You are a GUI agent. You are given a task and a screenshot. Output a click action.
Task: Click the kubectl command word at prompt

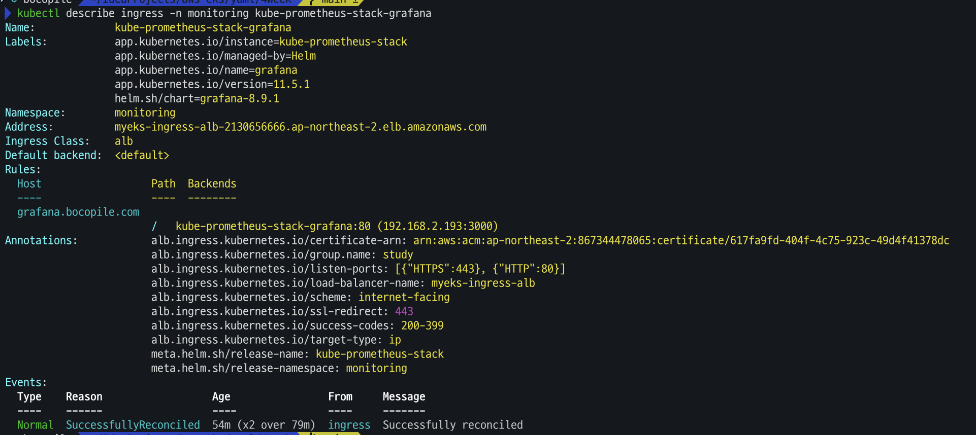click(x=39, y=13)
